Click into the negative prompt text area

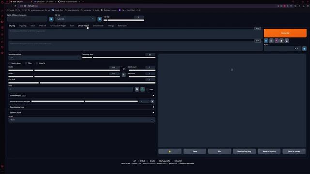[x=135, y=46]
